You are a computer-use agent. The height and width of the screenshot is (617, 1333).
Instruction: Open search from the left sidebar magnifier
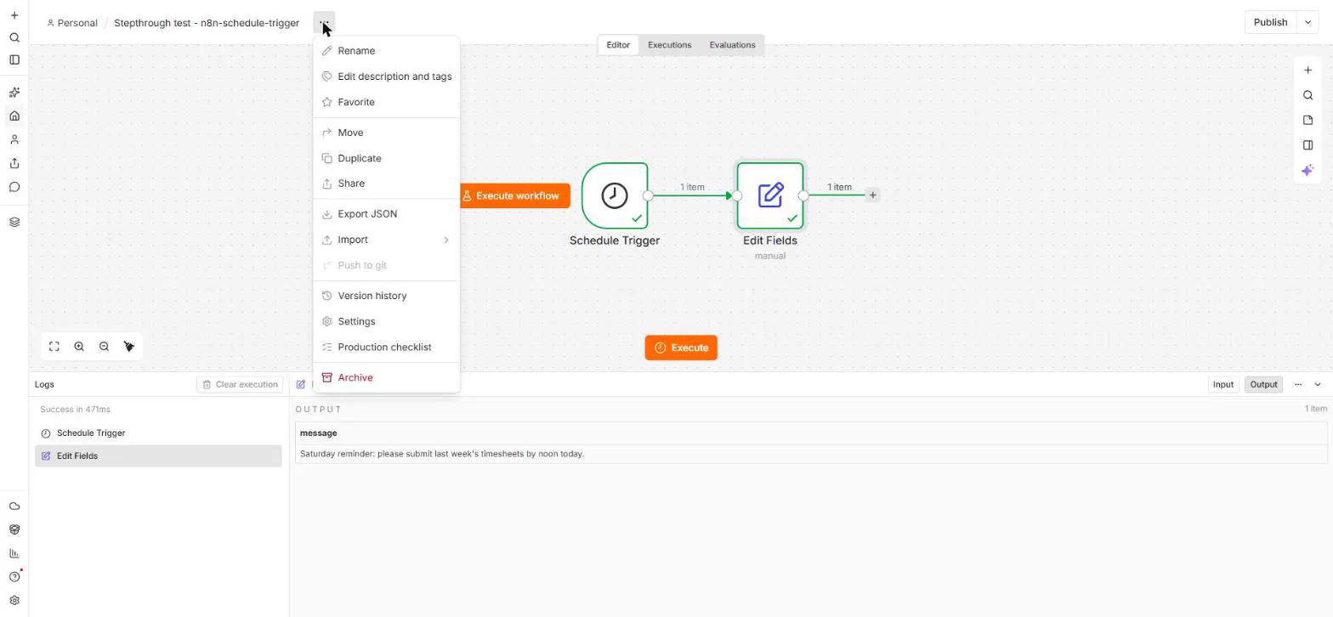14,37
